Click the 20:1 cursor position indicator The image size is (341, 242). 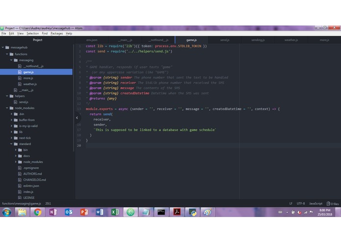click(x=48, y=204)
